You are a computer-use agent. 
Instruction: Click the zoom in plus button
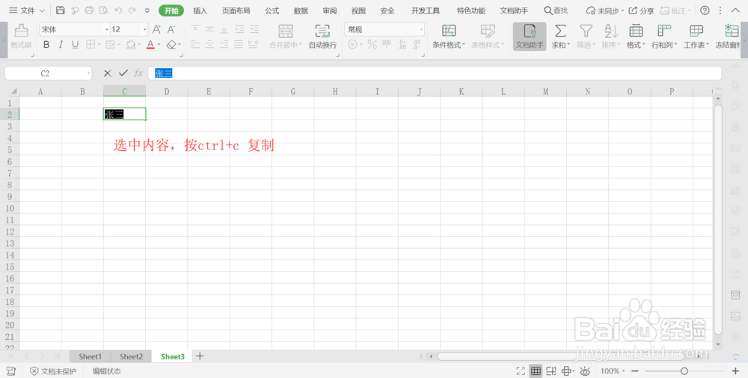735,371
